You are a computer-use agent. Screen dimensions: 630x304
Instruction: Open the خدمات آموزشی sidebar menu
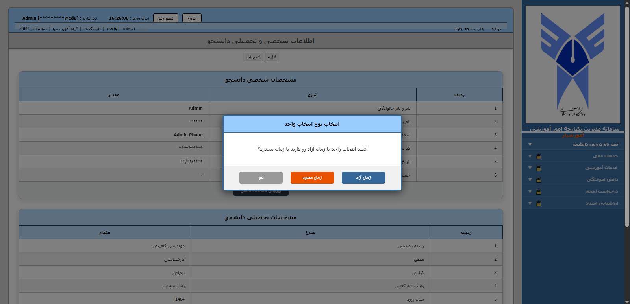click(601, 168)
